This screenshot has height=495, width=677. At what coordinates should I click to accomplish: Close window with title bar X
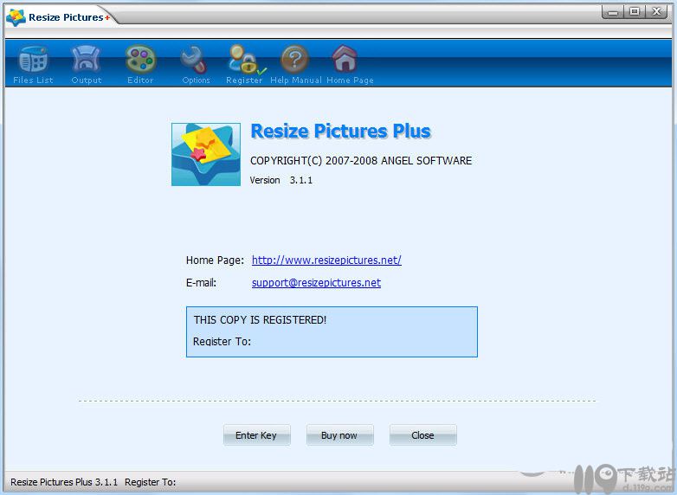657,11
